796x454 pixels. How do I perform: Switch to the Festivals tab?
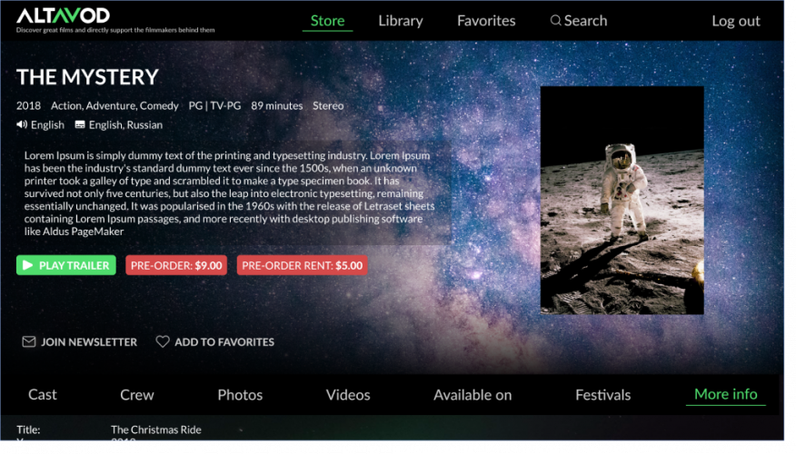tap(603, 395)
